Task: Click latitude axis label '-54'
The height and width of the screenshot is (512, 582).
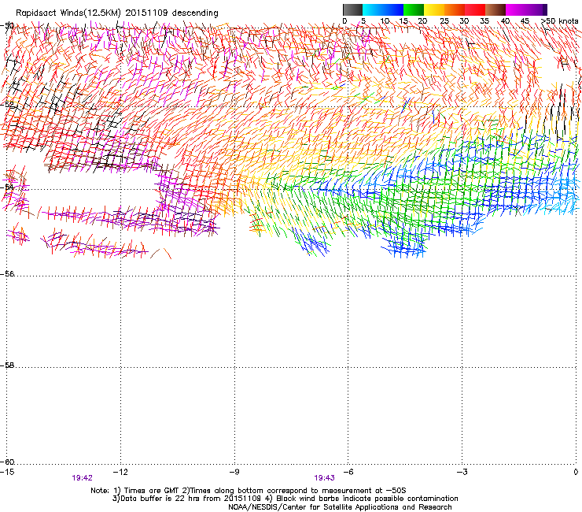Action: point(8,187)
